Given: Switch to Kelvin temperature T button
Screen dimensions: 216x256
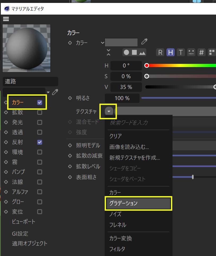Looking at the screenshot, I should (x=181, y=52).
